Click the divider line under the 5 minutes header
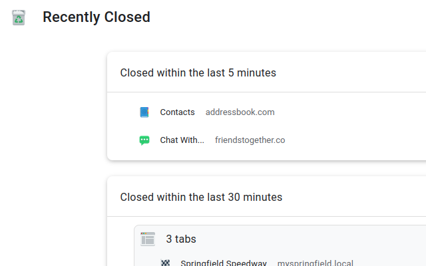Viewport: 426px width, 266px height. point(266,92)
